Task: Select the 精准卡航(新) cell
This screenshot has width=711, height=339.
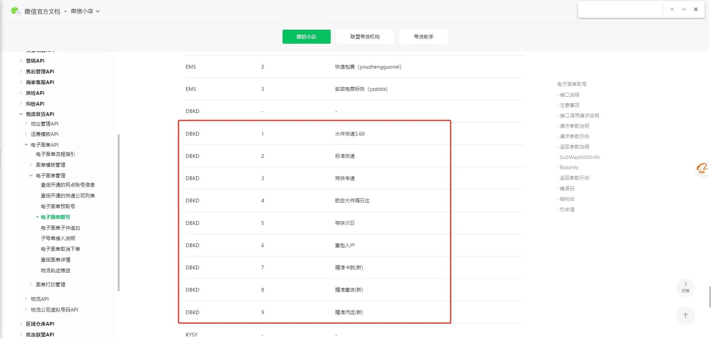Action: (x=349, y=267)
